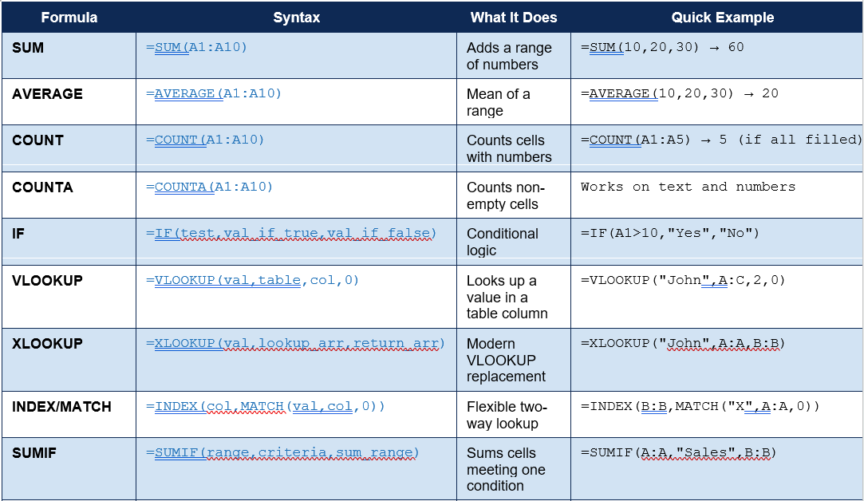Open the =AVERAGE(A1:A10) syntax link
Screen dimensions: 864x501
pyautogui.click(x=213, y=93)
